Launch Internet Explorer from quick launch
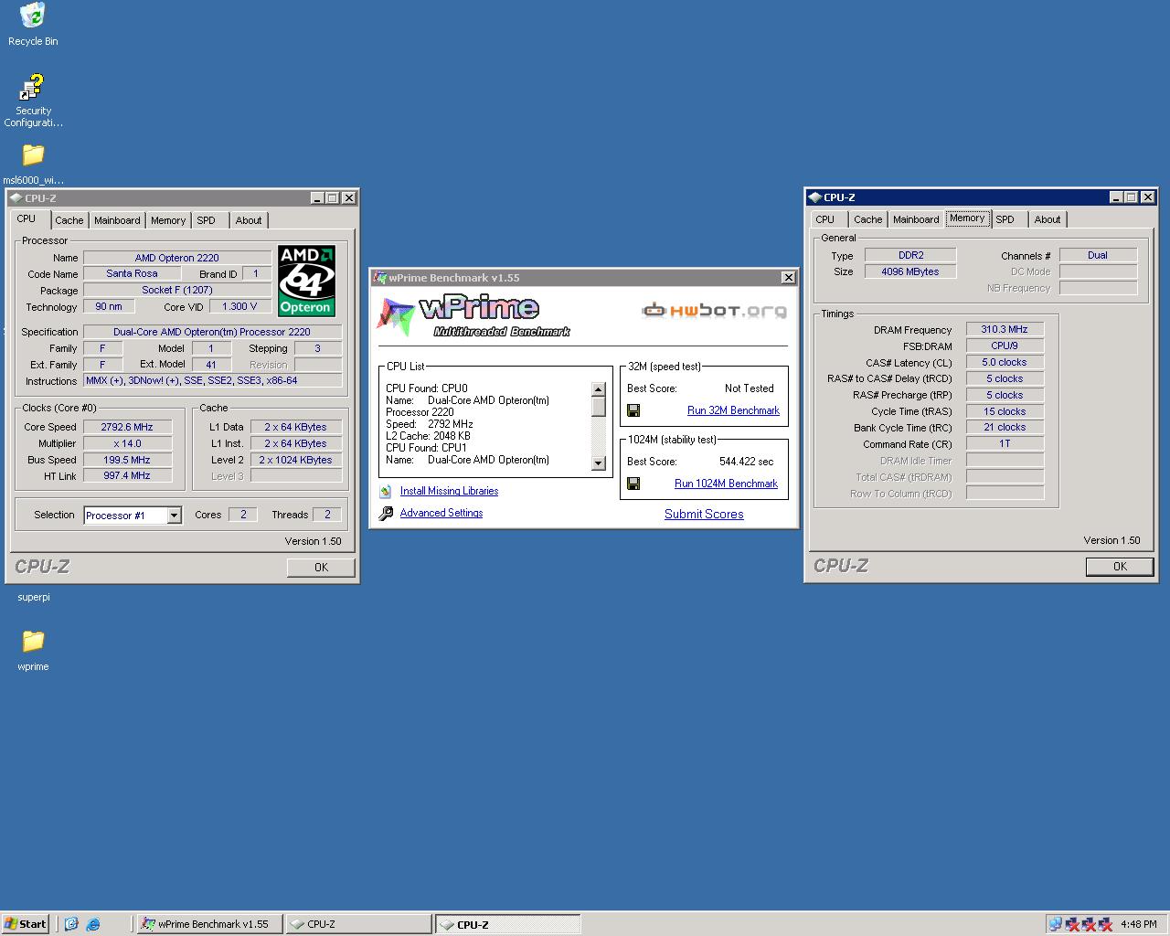 pos(93,924)
